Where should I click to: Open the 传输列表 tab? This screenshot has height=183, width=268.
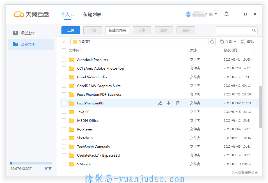coord(92,15)
